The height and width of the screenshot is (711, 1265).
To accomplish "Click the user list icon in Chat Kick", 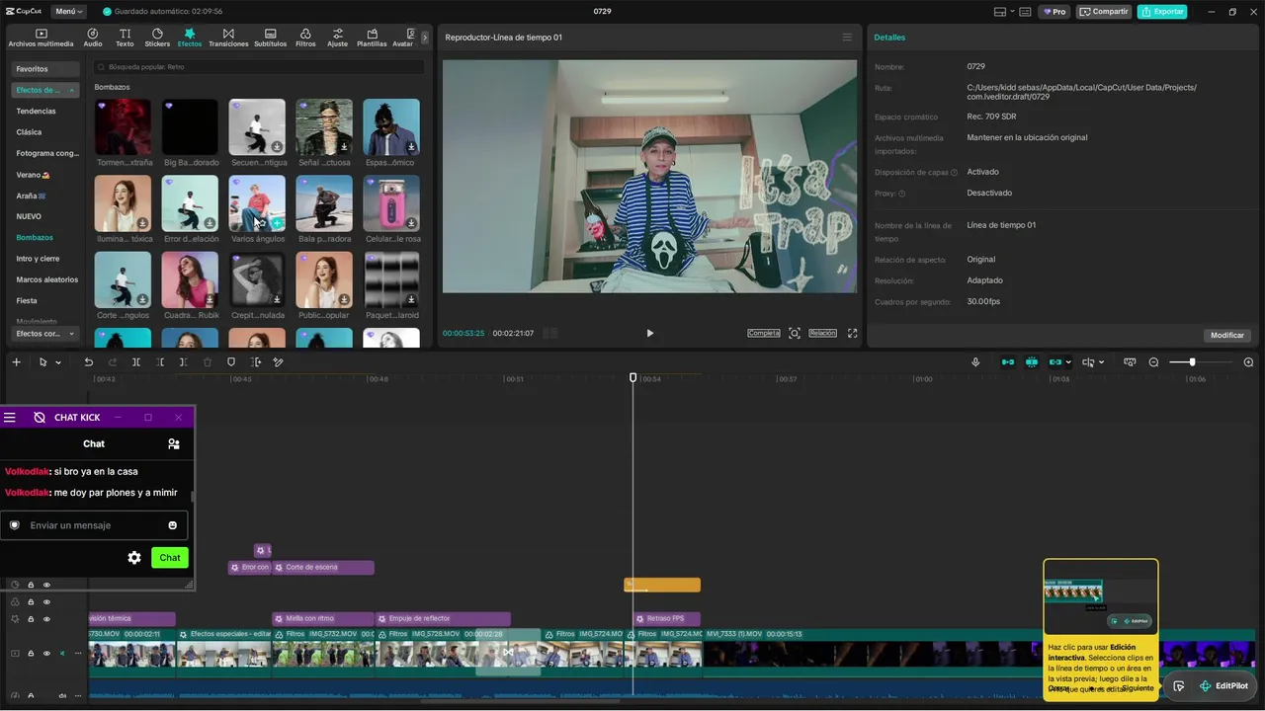I will (174, 444).
